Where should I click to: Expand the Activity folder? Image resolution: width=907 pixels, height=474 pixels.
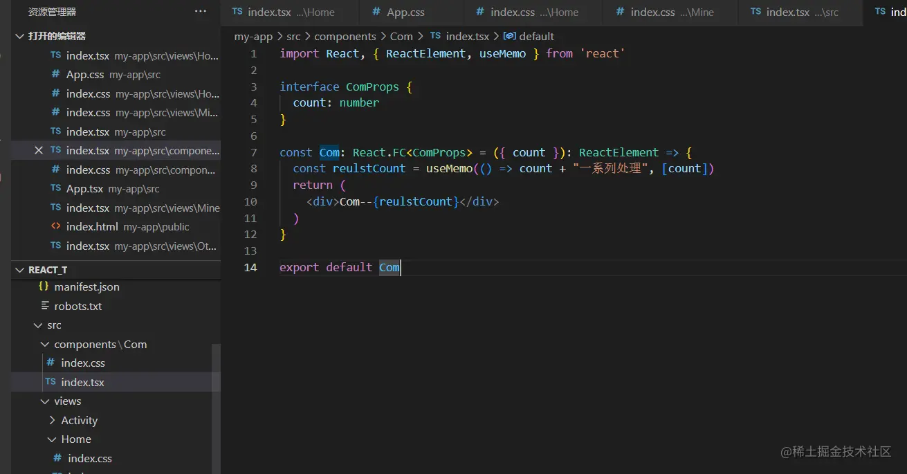coord(53,420)
